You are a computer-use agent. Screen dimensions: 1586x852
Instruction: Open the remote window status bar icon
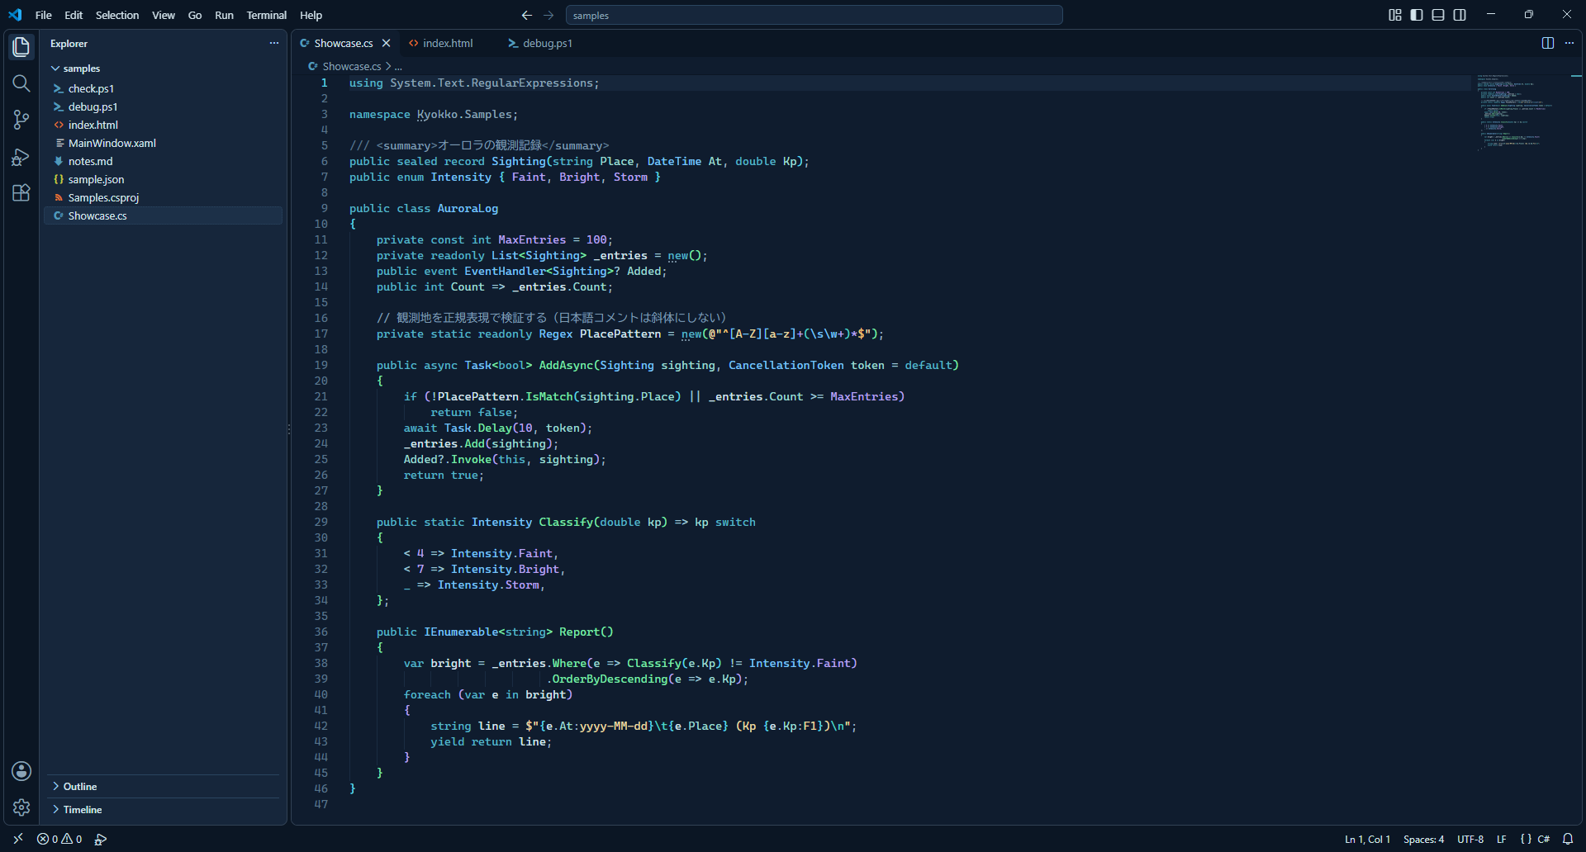18,839
